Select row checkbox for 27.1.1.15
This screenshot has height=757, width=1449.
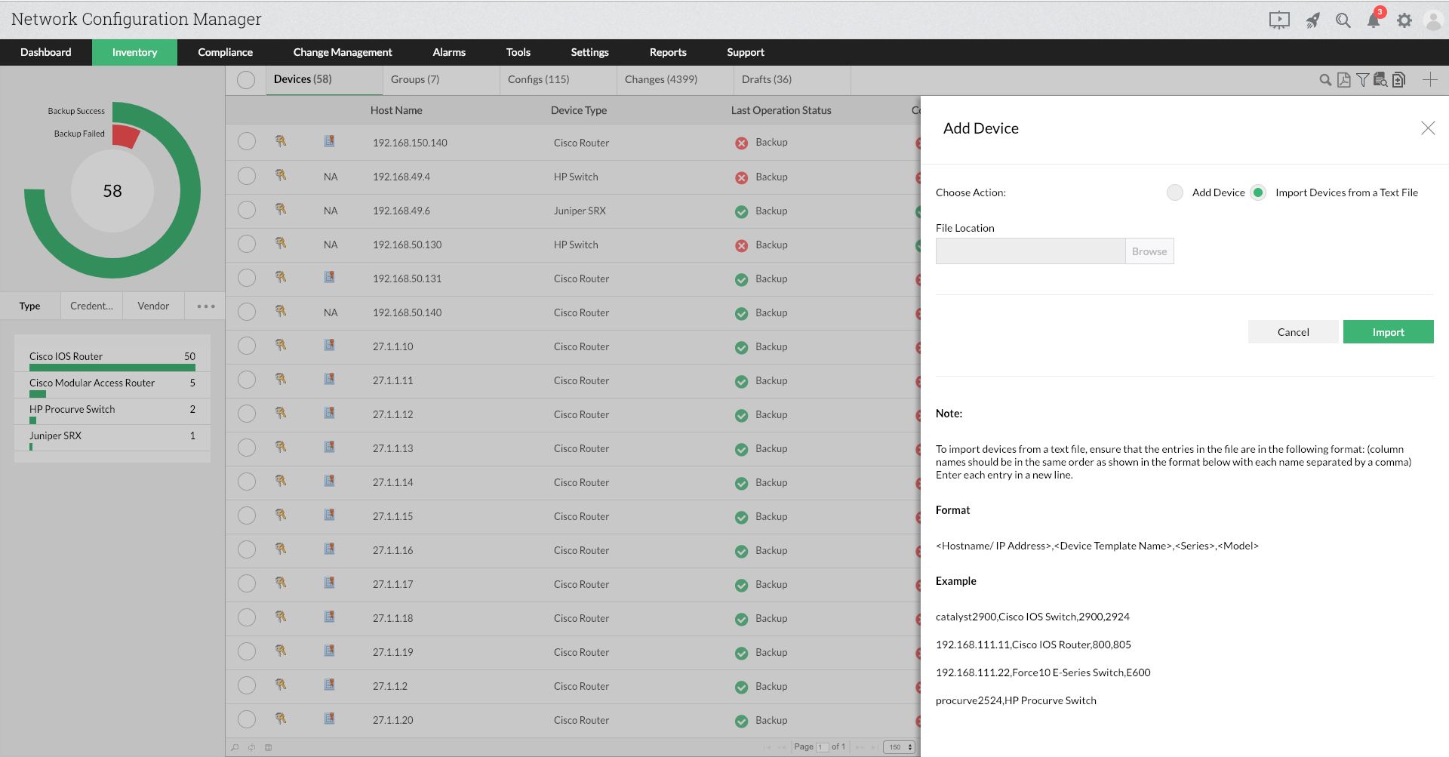coord(247,515)
